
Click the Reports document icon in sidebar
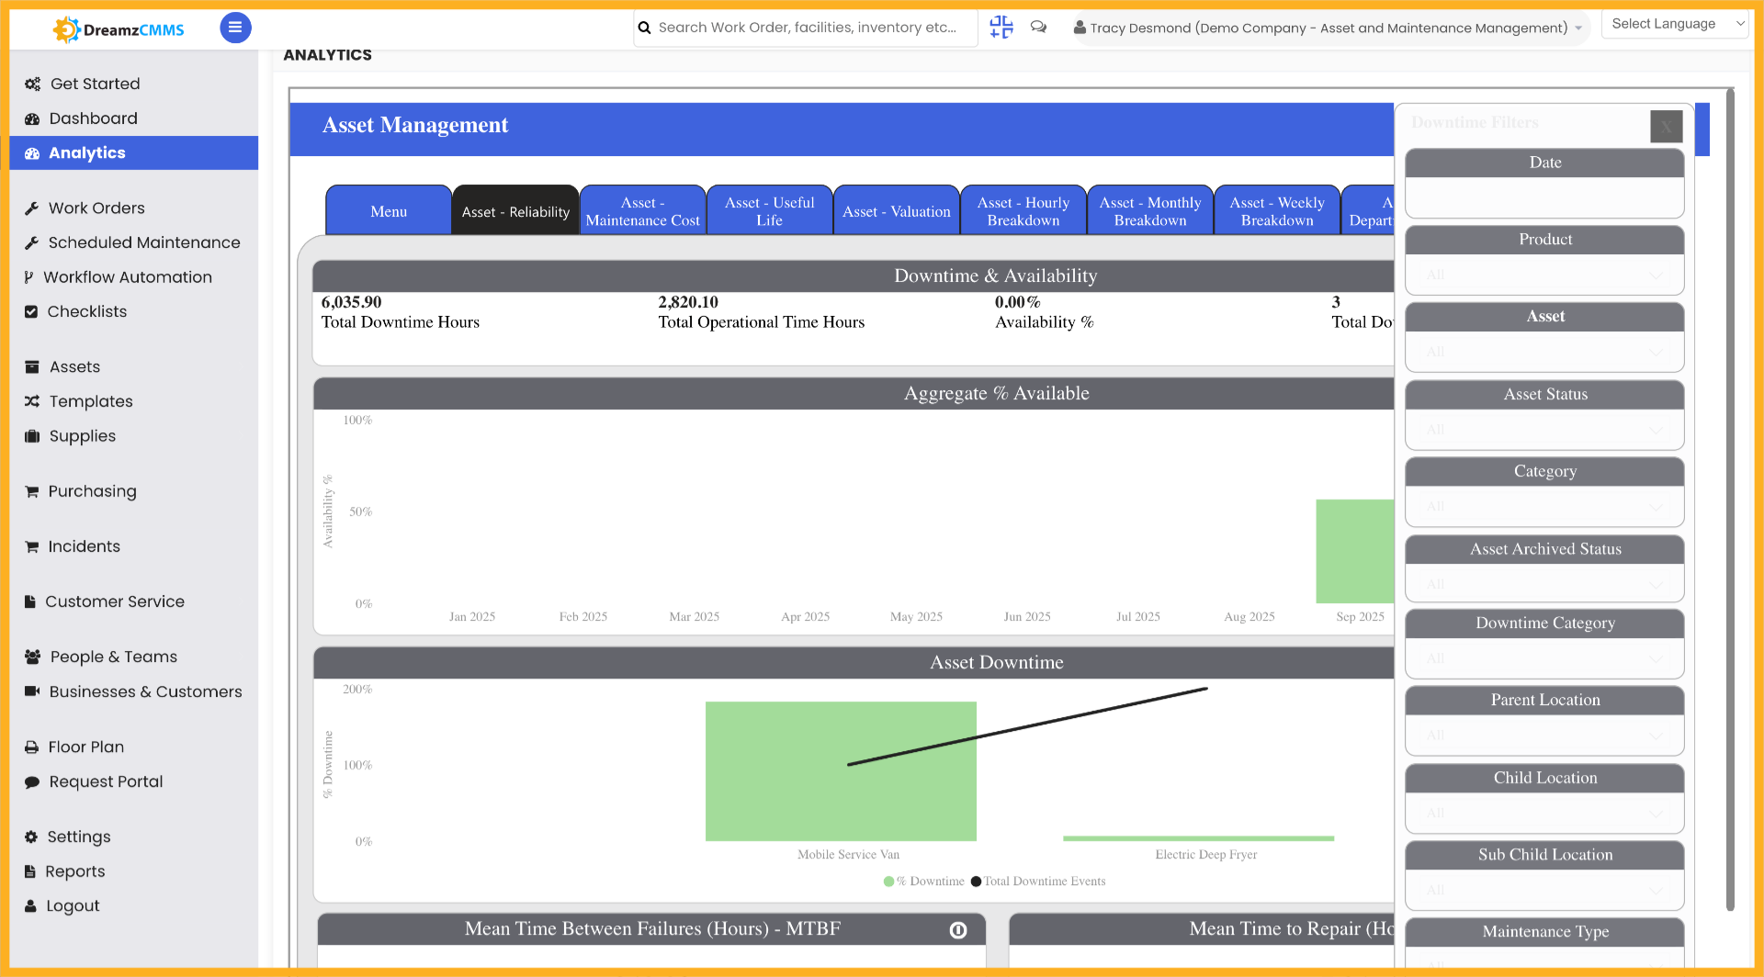click(x=32, y=870)
